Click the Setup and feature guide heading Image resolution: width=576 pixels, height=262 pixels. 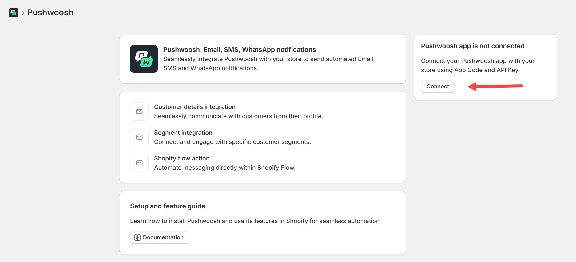click(x=167, y=206)
